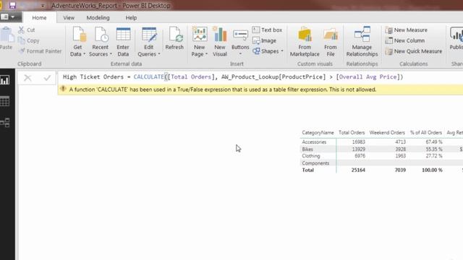Switch to the Home ribbon tab
Viewport: 463px width, 260px height.
[39, 17]
